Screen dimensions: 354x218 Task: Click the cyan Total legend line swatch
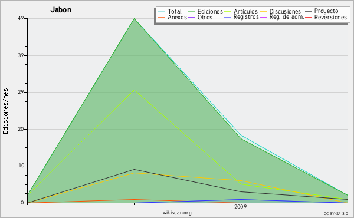pyautogui.click(x=162, y=11)
